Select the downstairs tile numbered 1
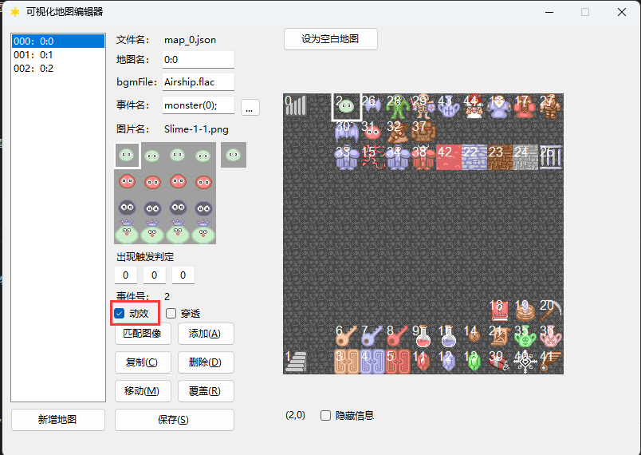 click(x=296, y=362)
